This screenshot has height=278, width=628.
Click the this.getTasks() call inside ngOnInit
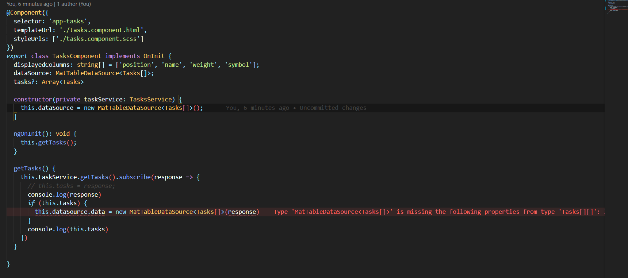pyautogui.click(x=49, y=142)
